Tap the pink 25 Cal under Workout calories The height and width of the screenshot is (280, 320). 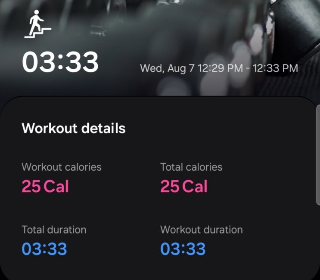click(x=45, y=186)
